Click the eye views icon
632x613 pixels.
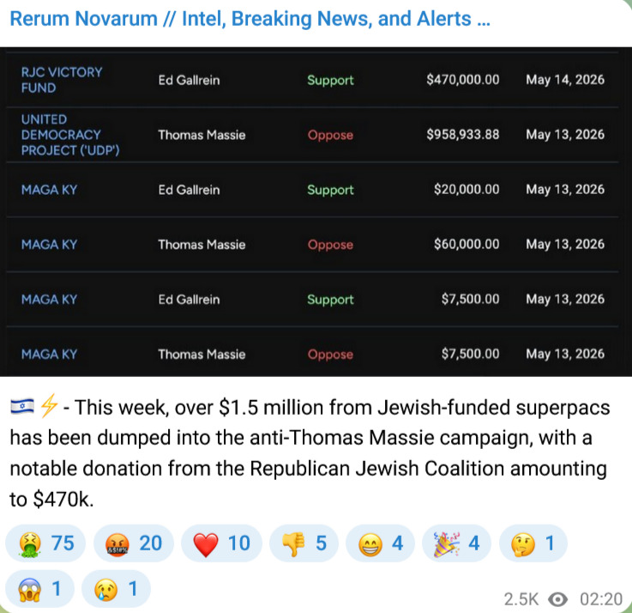click(558, 599)
